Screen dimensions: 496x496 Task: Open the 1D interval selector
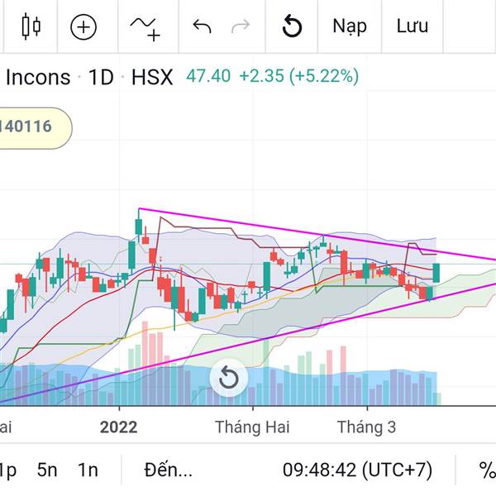101,78
